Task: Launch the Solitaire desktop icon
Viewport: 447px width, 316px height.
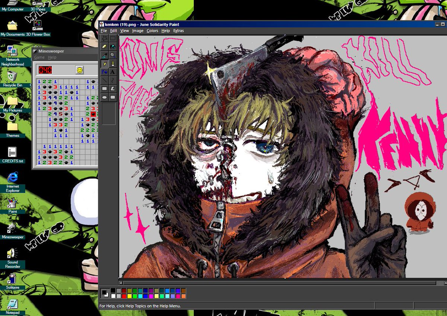Action: [12, 281]
